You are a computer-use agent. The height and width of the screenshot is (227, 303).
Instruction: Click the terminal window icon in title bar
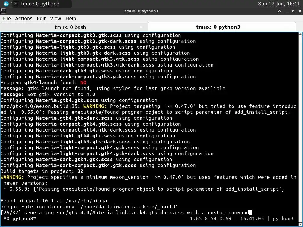[x=3, y=11]
